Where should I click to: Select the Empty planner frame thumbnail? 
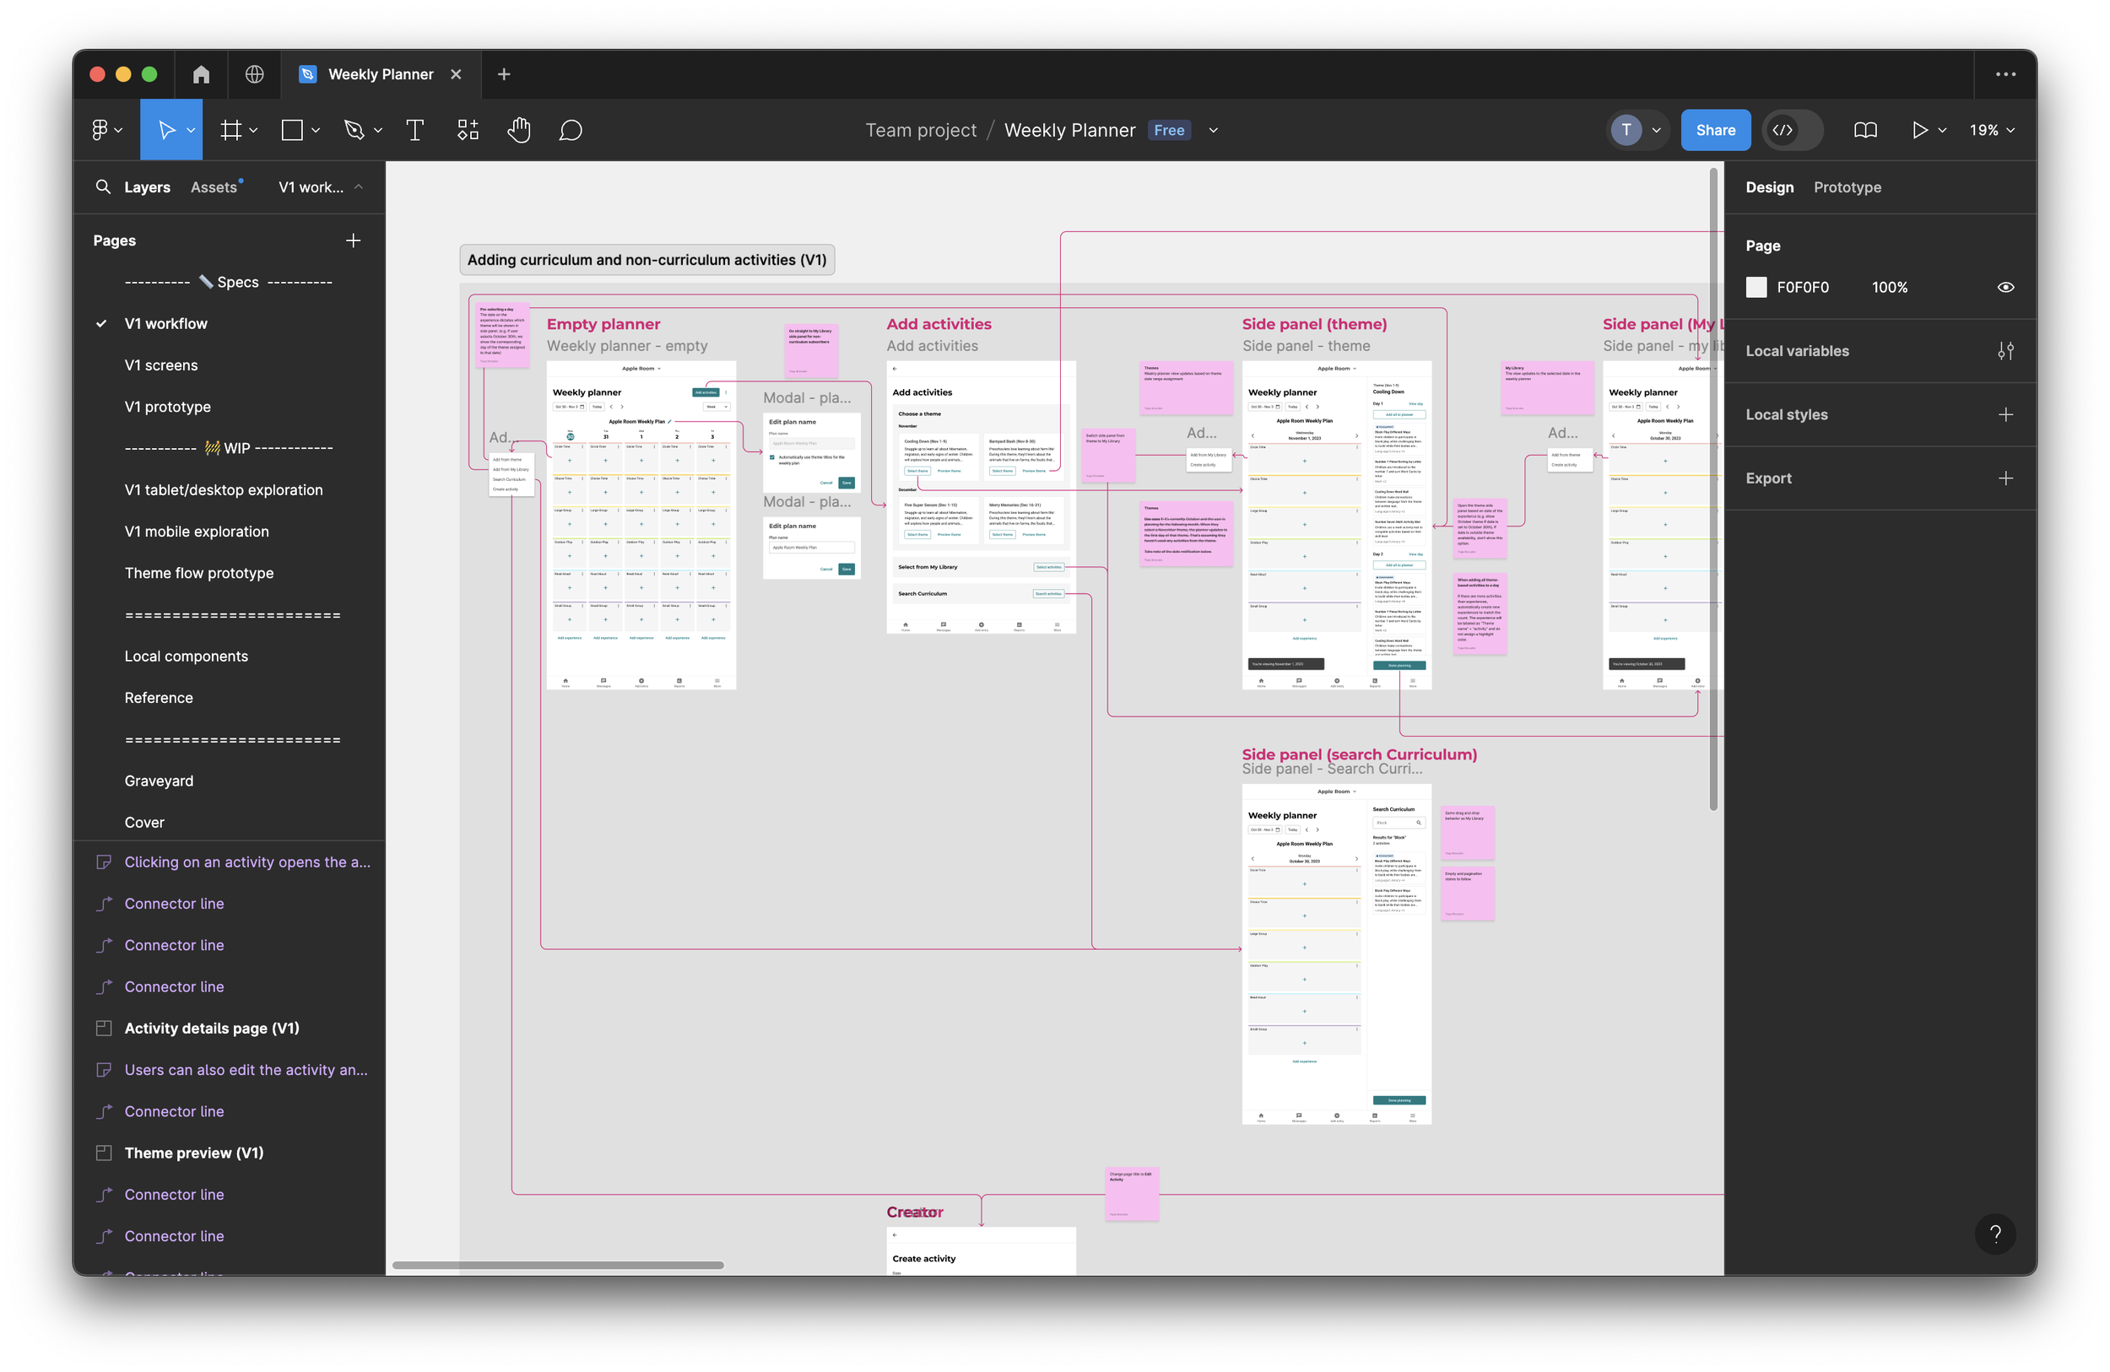641,525
